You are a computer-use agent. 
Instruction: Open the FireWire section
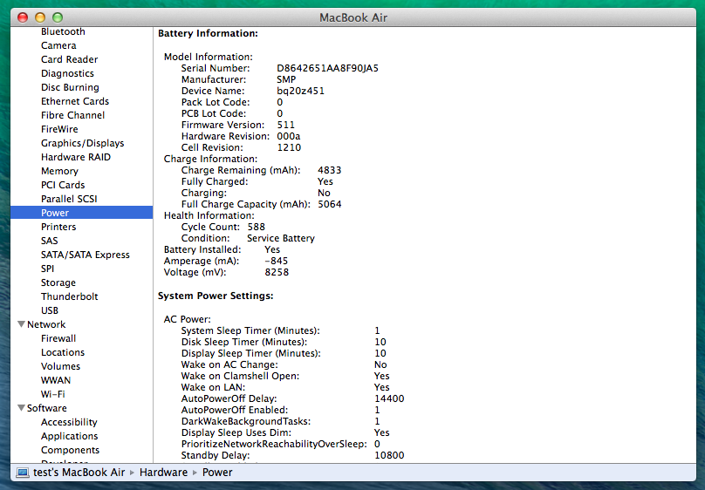click(x=59, y=129)
